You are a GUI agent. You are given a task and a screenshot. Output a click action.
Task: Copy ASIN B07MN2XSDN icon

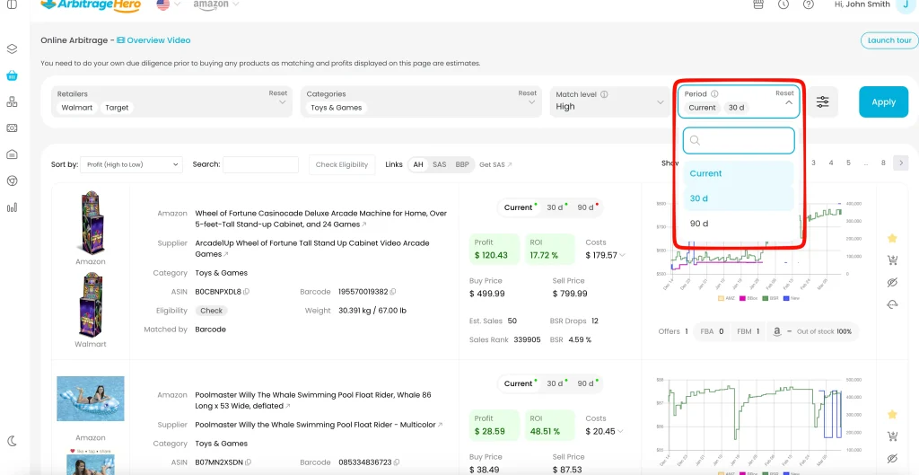tap(249, 462)
